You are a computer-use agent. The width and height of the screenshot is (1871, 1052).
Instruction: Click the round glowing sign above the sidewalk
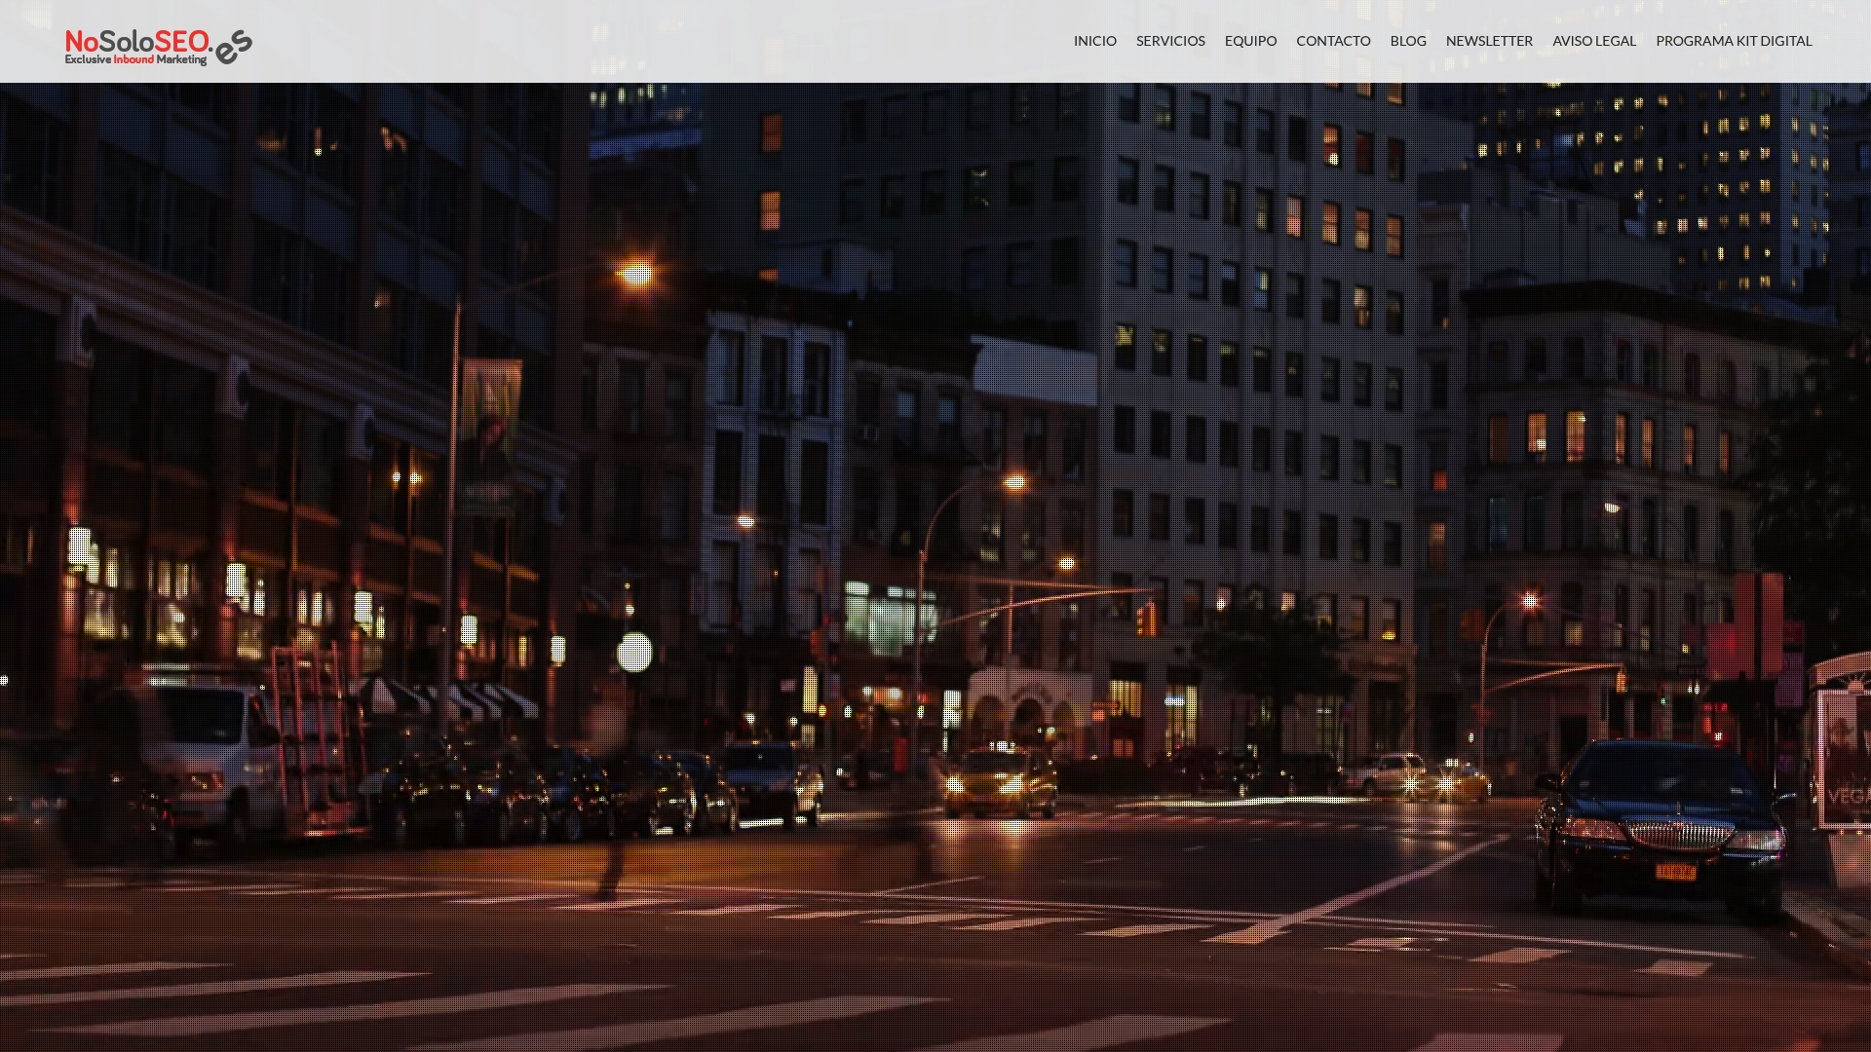[x=634, y=652]
